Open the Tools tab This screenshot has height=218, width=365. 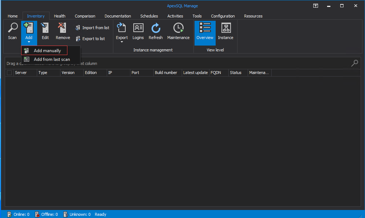(x=197, y=16)
